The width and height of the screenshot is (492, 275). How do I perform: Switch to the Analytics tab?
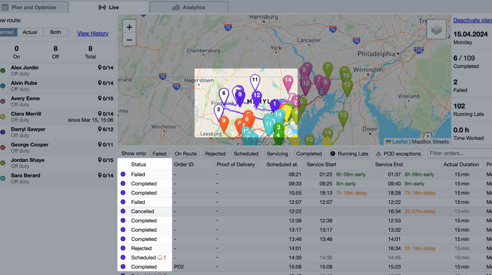click(x=189, y=7)
